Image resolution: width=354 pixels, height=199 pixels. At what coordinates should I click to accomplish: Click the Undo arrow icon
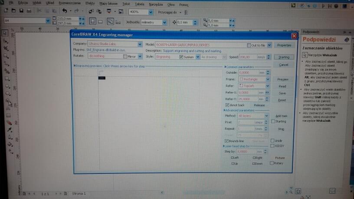pyautogui.click(x=65, y=11)
